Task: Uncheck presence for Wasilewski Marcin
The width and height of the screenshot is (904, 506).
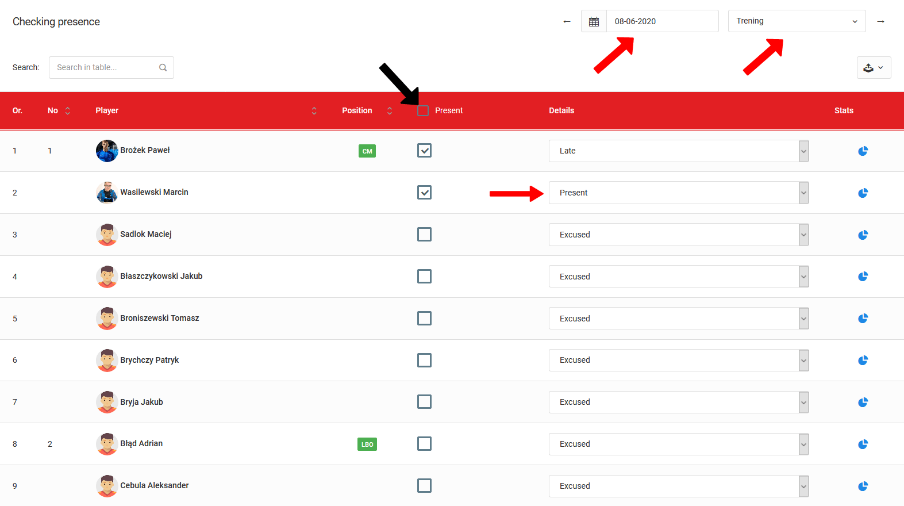Action: [x=424, y=193]
